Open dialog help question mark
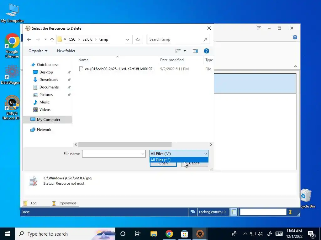 206,51
